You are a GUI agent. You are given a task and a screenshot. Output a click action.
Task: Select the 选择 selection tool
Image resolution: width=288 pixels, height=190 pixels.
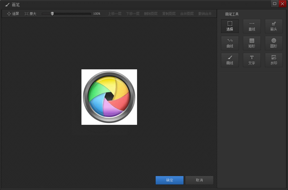pyautogui.click(x=230, y=26)
